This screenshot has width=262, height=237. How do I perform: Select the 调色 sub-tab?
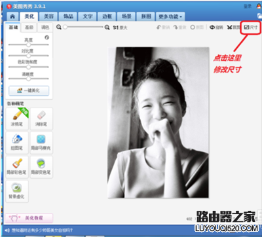coord(45,27)
